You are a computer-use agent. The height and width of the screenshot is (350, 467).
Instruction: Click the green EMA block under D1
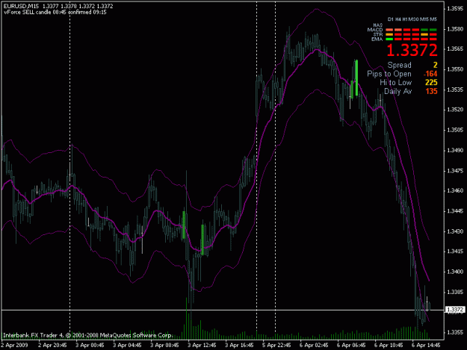click(389, 39)
